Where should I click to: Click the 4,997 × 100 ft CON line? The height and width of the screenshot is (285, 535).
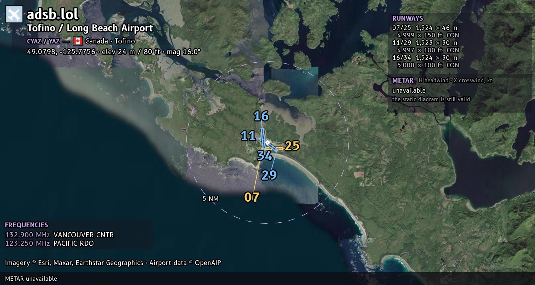[x=428, y=50]
